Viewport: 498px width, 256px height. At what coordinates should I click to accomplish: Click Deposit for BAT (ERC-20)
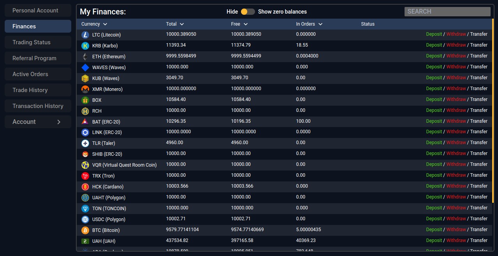pos(434,121)
